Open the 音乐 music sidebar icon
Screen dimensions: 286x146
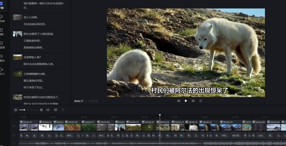point(2,58)
